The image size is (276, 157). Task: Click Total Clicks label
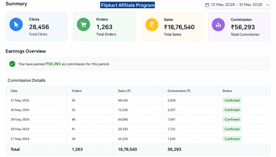point(38,35)
